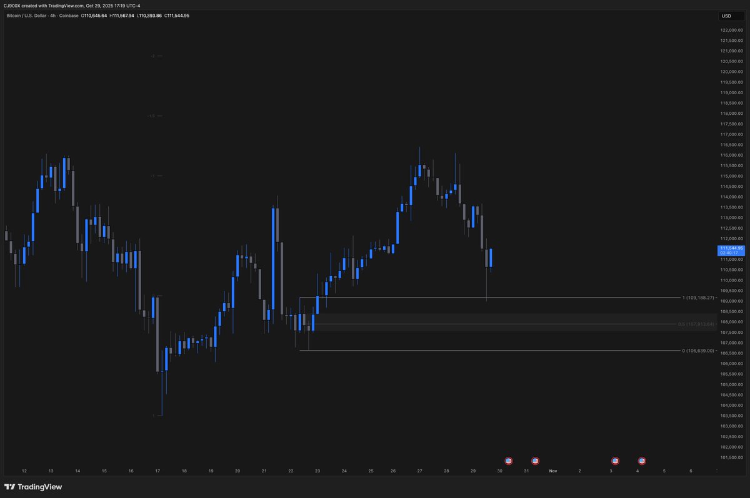Select the 109,188.27 Fibonacci horizontal line
The width and height of the screenshot is (750, 498).
[x=490, y=298]
